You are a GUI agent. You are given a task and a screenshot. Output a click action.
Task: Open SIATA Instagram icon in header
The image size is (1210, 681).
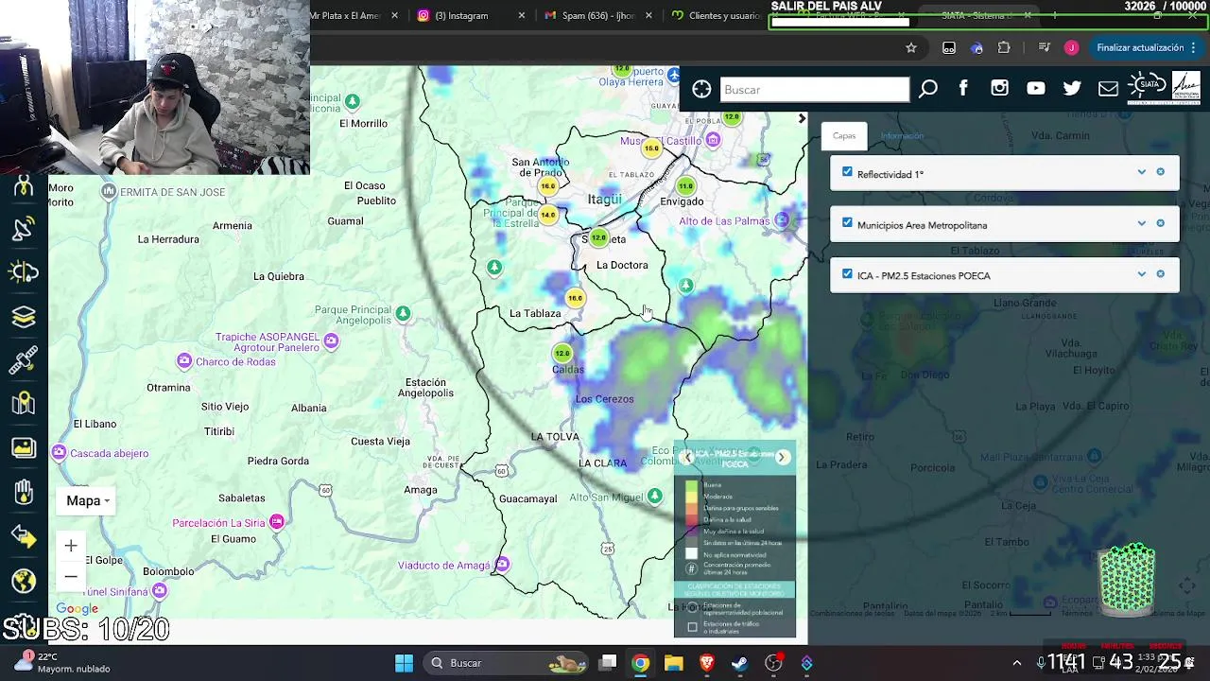coord(999,88)
